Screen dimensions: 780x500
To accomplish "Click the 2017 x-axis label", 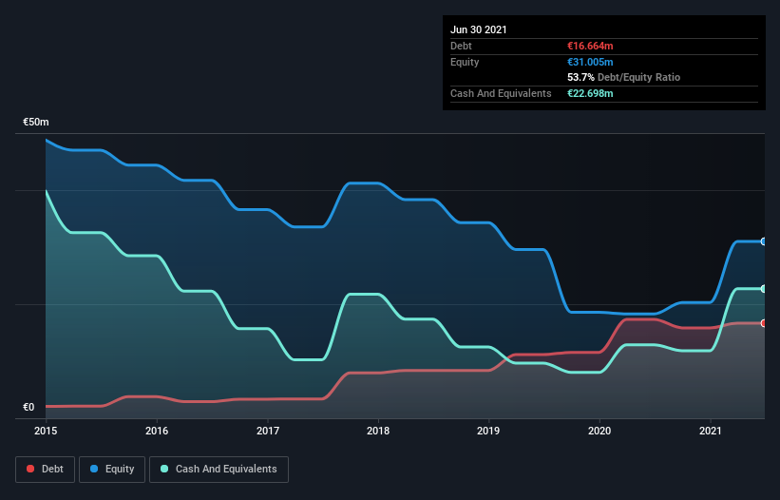I will pos(268,431).
